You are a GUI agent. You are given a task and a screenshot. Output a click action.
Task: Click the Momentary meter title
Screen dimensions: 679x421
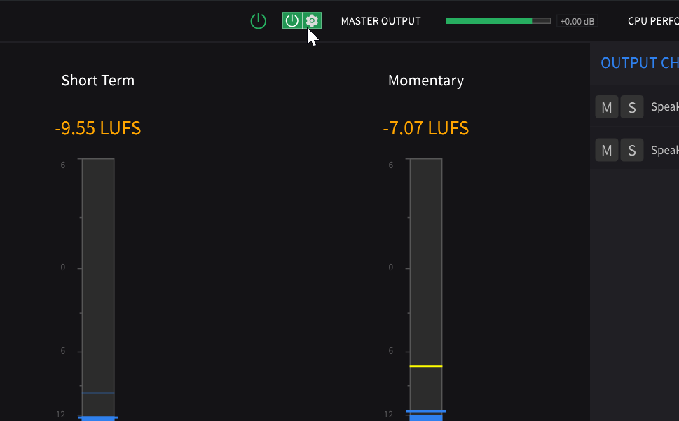click(x=425, y=81)
